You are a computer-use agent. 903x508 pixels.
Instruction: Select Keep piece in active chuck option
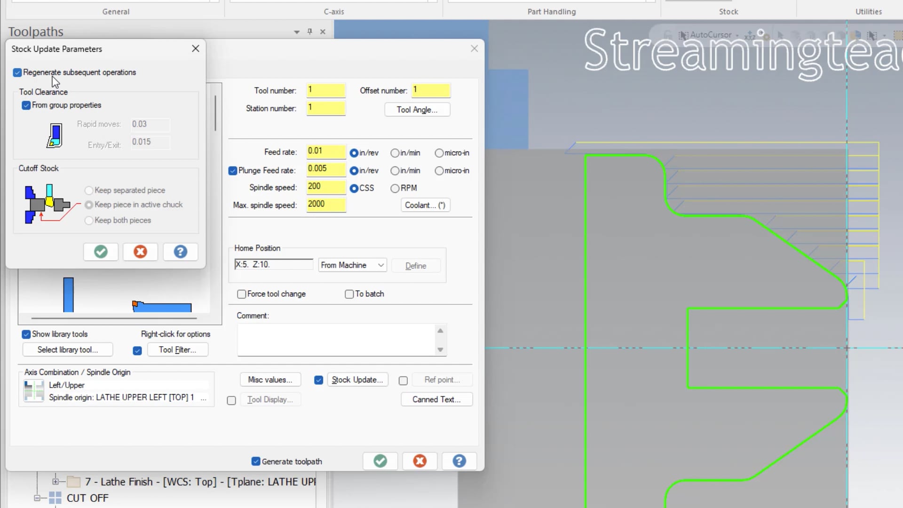[89, 205]
